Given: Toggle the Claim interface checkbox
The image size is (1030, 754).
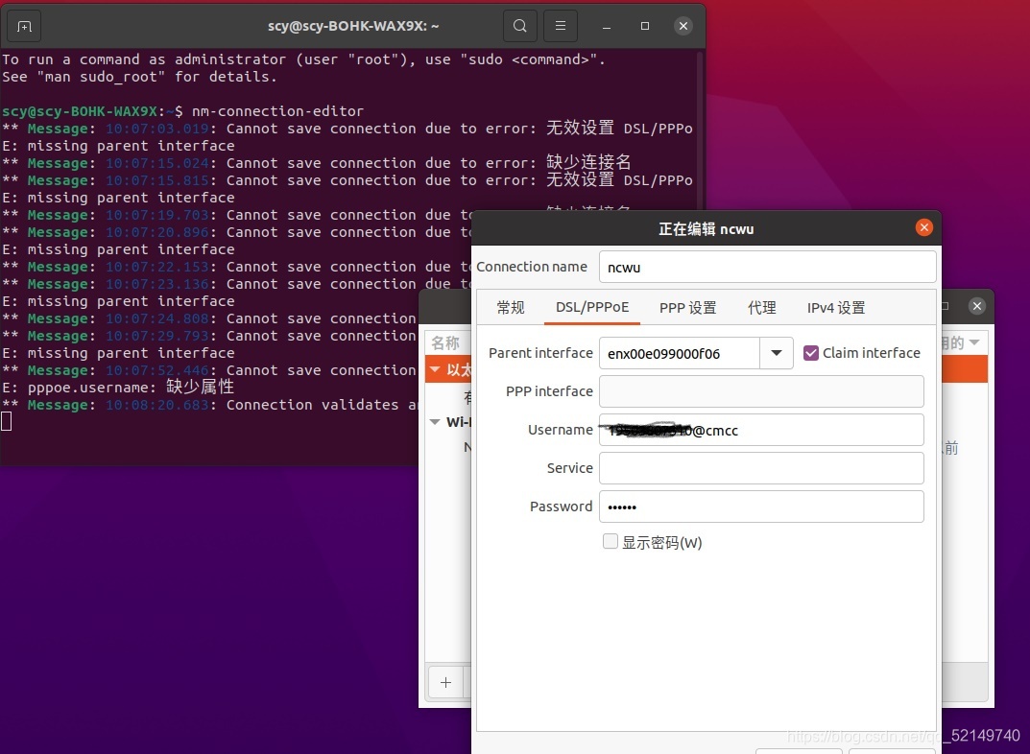Looking at the screenshot, I should click(x=811, y=353).
